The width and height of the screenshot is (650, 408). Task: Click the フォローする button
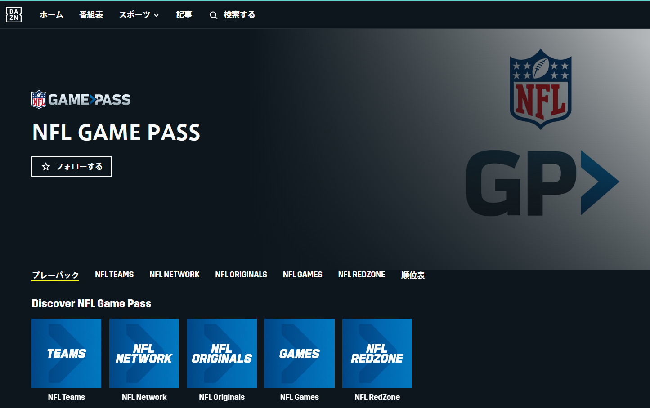click(x=71, y=166)
